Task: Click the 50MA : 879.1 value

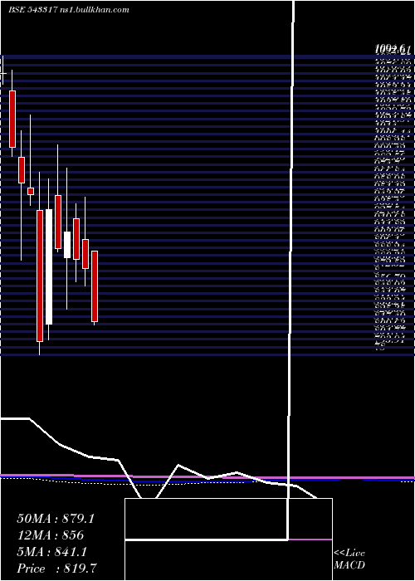Action: [56, 519]
